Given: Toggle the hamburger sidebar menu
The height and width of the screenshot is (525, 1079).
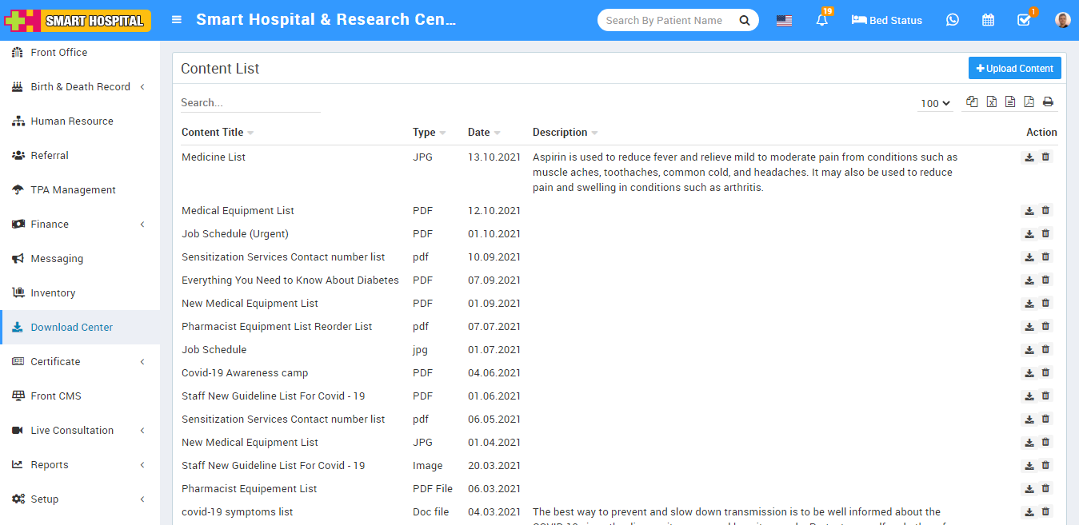Looking at the screenshot, I should coord(177,20).
